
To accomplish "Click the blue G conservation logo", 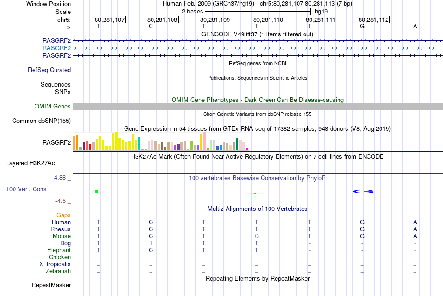I will 363,192.
